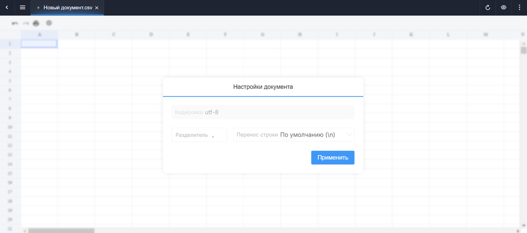Click the redo arrow in toolbar
Image resolution: width=527 pixels, height=233 pixels.
26,23
